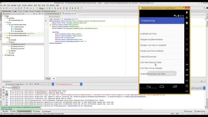208x117 pixels.
Task: Open the Terminal tool window tab
Action: click(37, 111)
